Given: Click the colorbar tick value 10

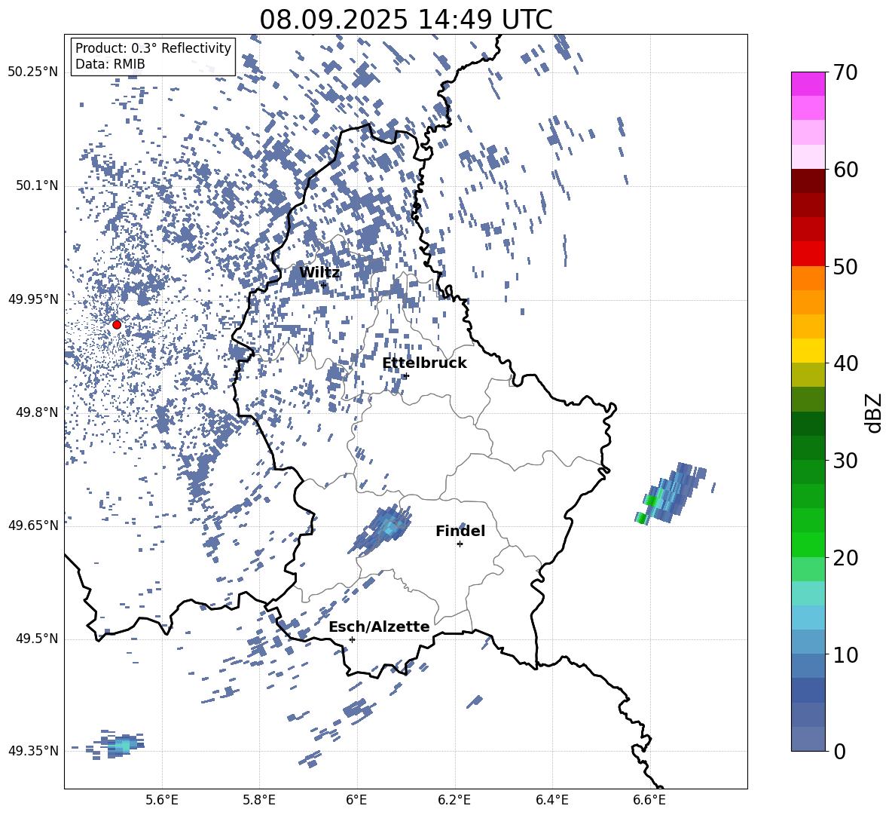Looking at the screenshot, I should 845,654.
